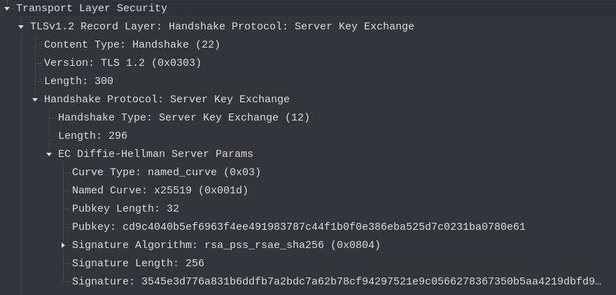Viewport: 616px width, 295px height.
Task: Click the EC Diffie-Hellman Server Params label
Action: point(155,154)
